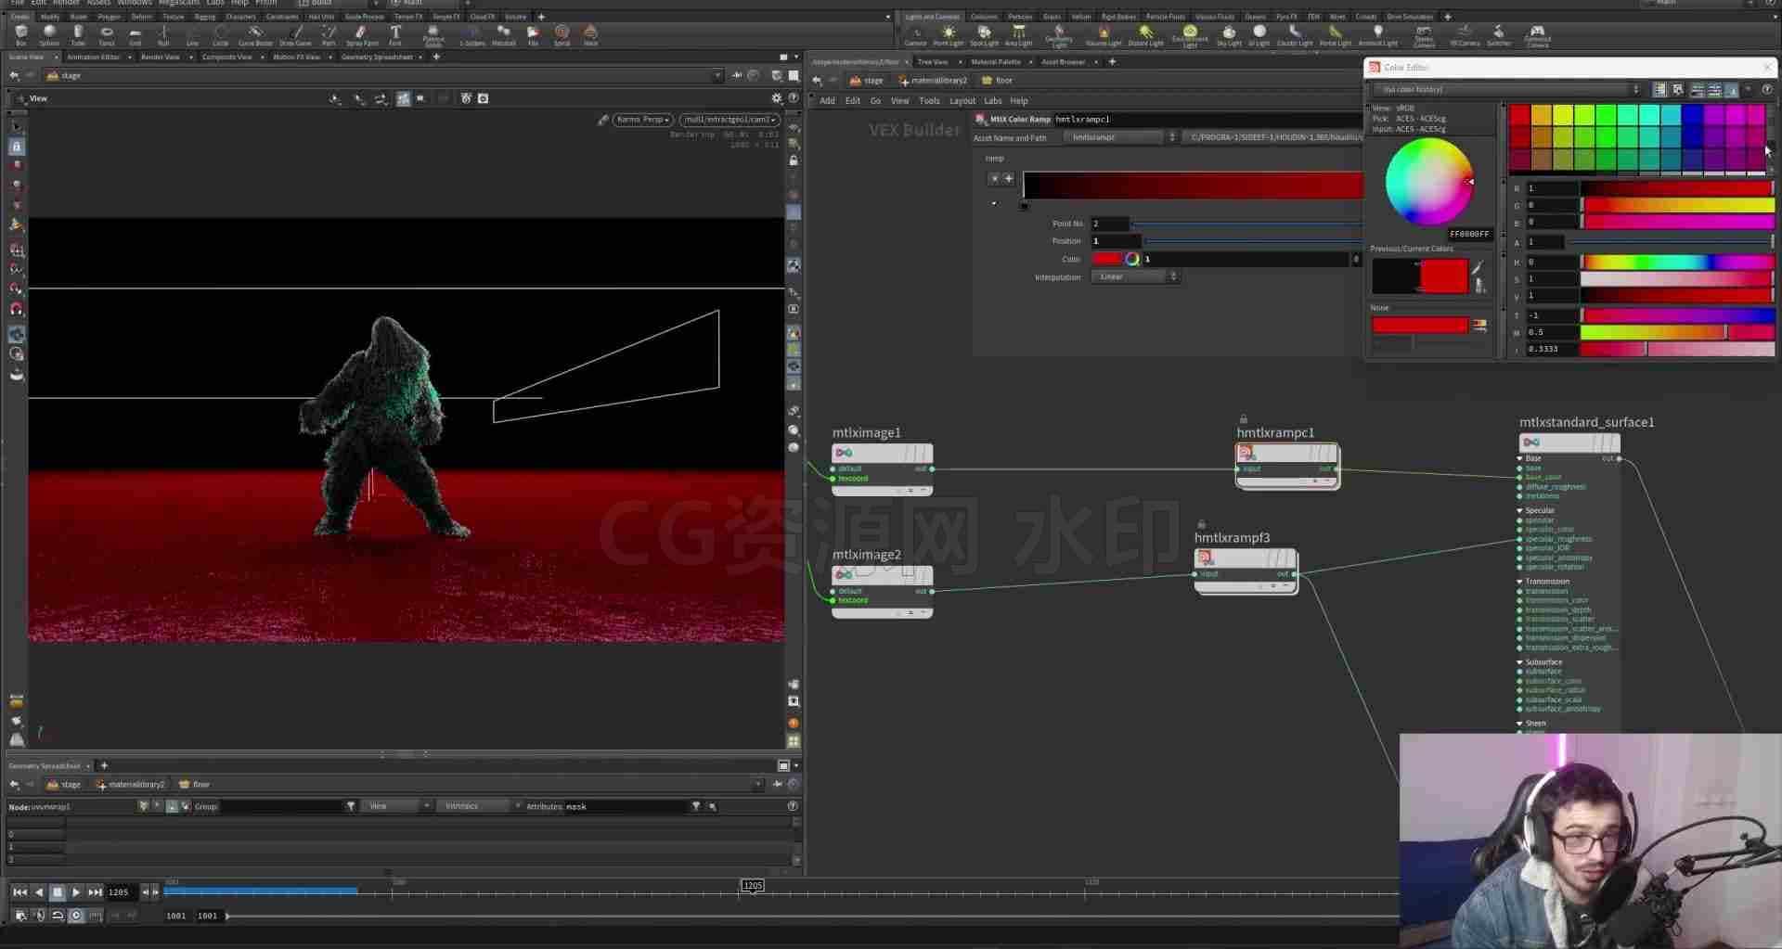This screenshot has width=1782, height=949.
Task: Select the Box shelf tool
Action: click(20, 35)
